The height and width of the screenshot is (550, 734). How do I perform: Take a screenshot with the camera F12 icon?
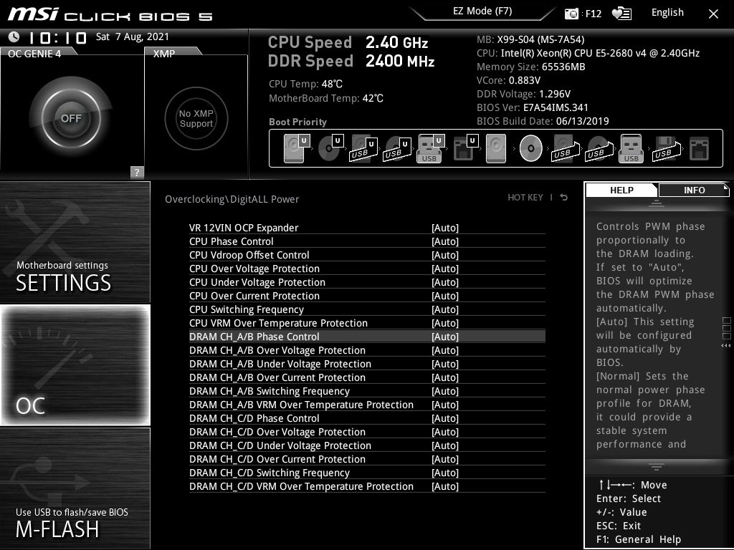[x=571, y=14]
